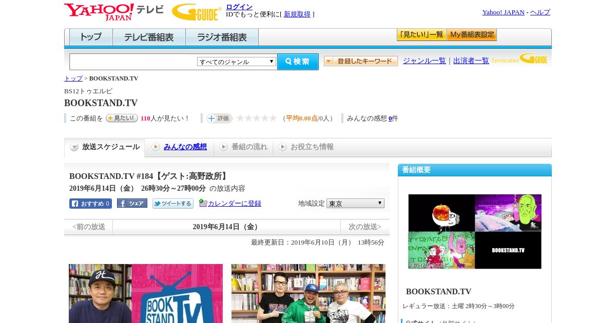Click the 番組概要 panel header
Viewport: 616px width, 323px height.
pyautogui.click(x=475, y=170)
